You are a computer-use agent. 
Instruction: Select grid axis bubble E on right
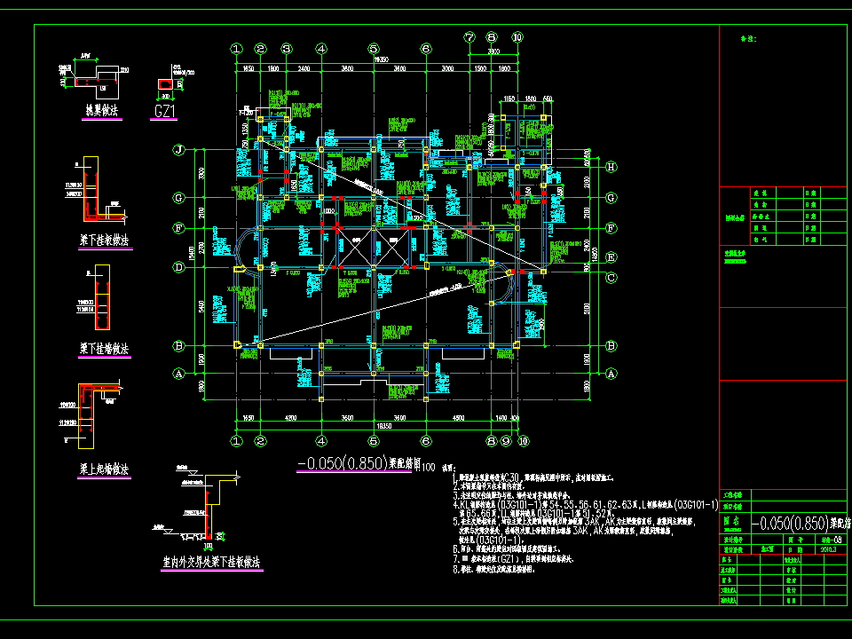click(x=610, y=256)
